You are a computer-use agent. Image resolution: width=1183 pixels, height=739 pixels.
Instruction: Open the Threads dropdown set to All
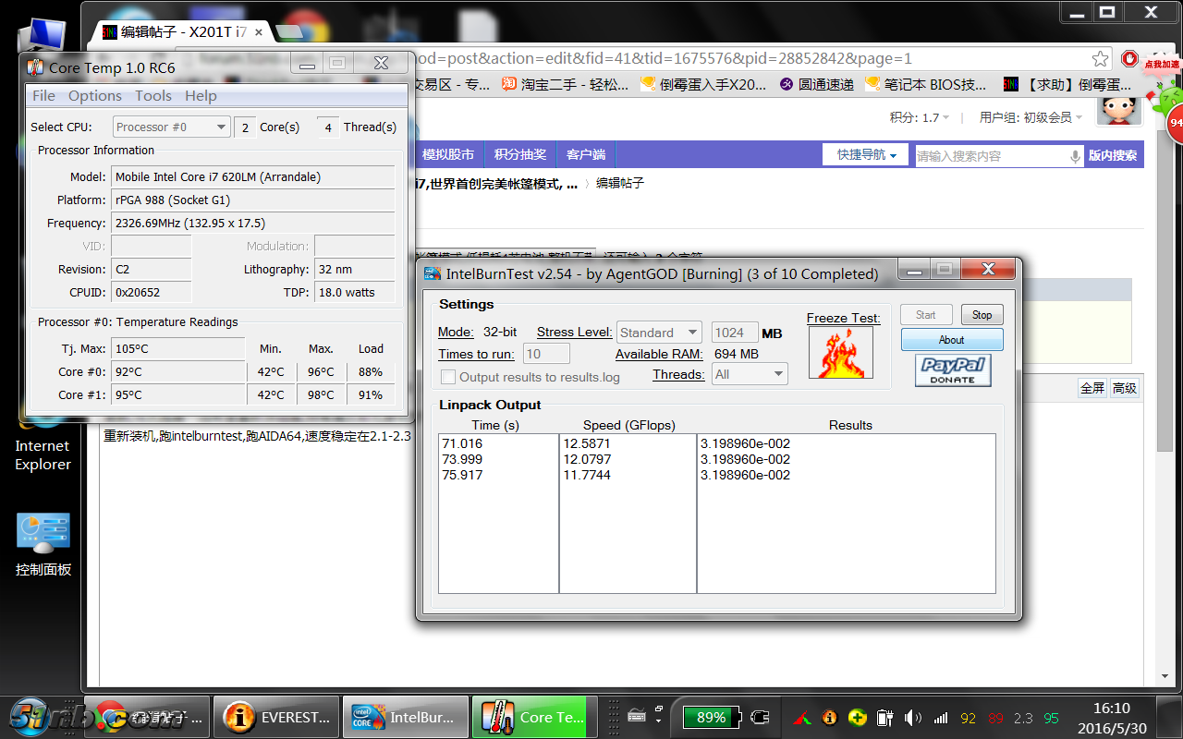(750, 374)
